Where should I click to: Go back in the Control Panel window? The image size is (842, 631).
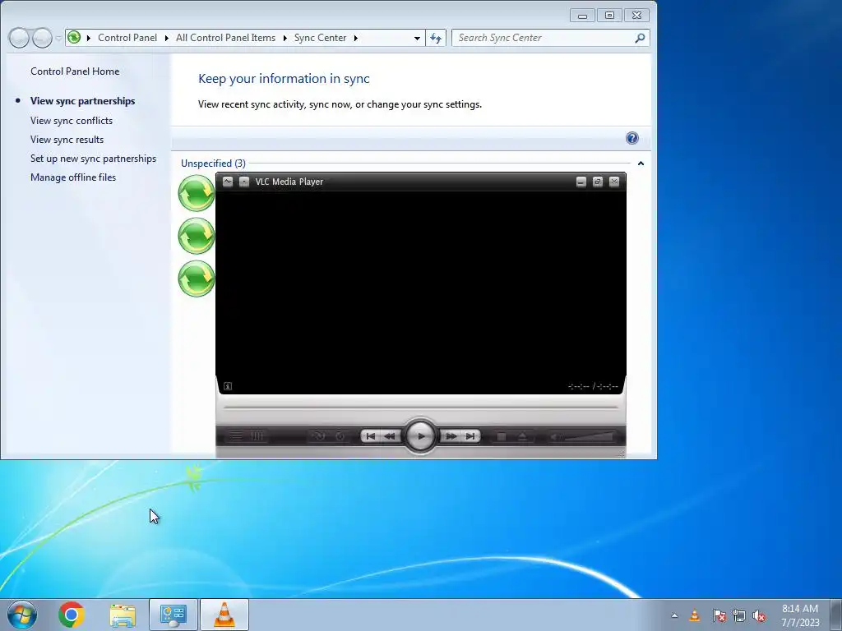[19, 38]
